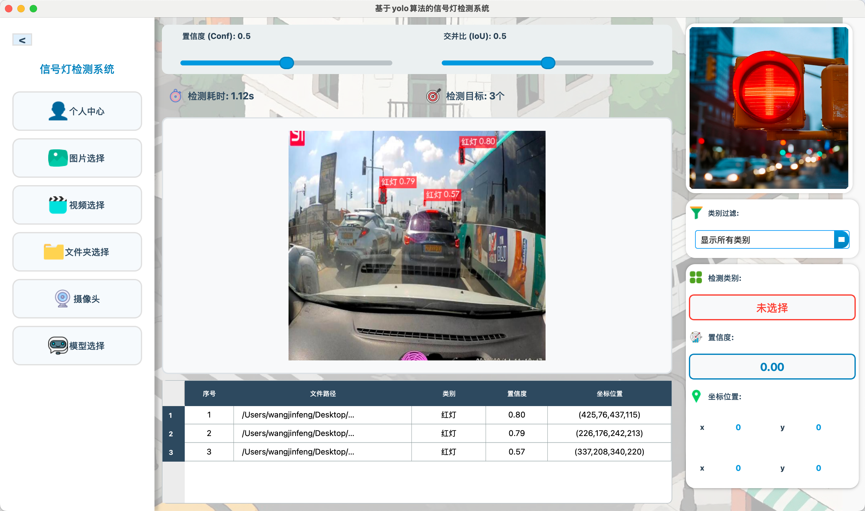The width and height of the screenshot is (865, 511).
Task: Click the IoU slider handle
Action: click(548, 63)
